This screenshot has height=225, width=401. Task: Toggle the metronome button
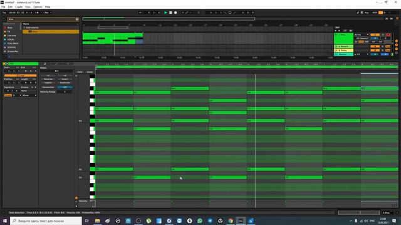37,12
